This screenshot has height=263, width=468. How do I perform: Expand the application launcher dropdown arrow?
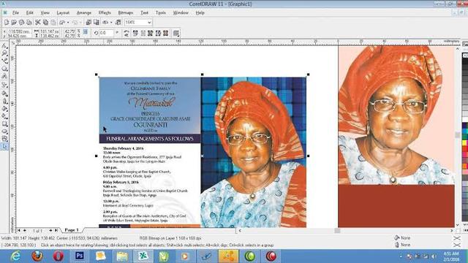click(111, 23)
